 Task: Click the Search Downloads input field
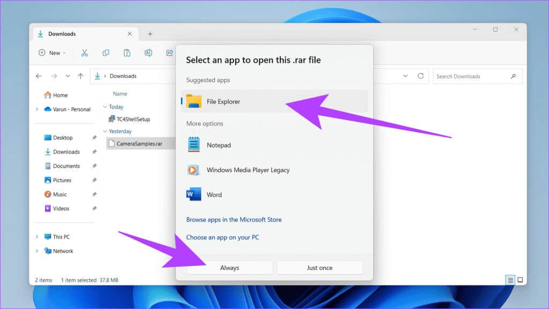click(x=472, y=76)
